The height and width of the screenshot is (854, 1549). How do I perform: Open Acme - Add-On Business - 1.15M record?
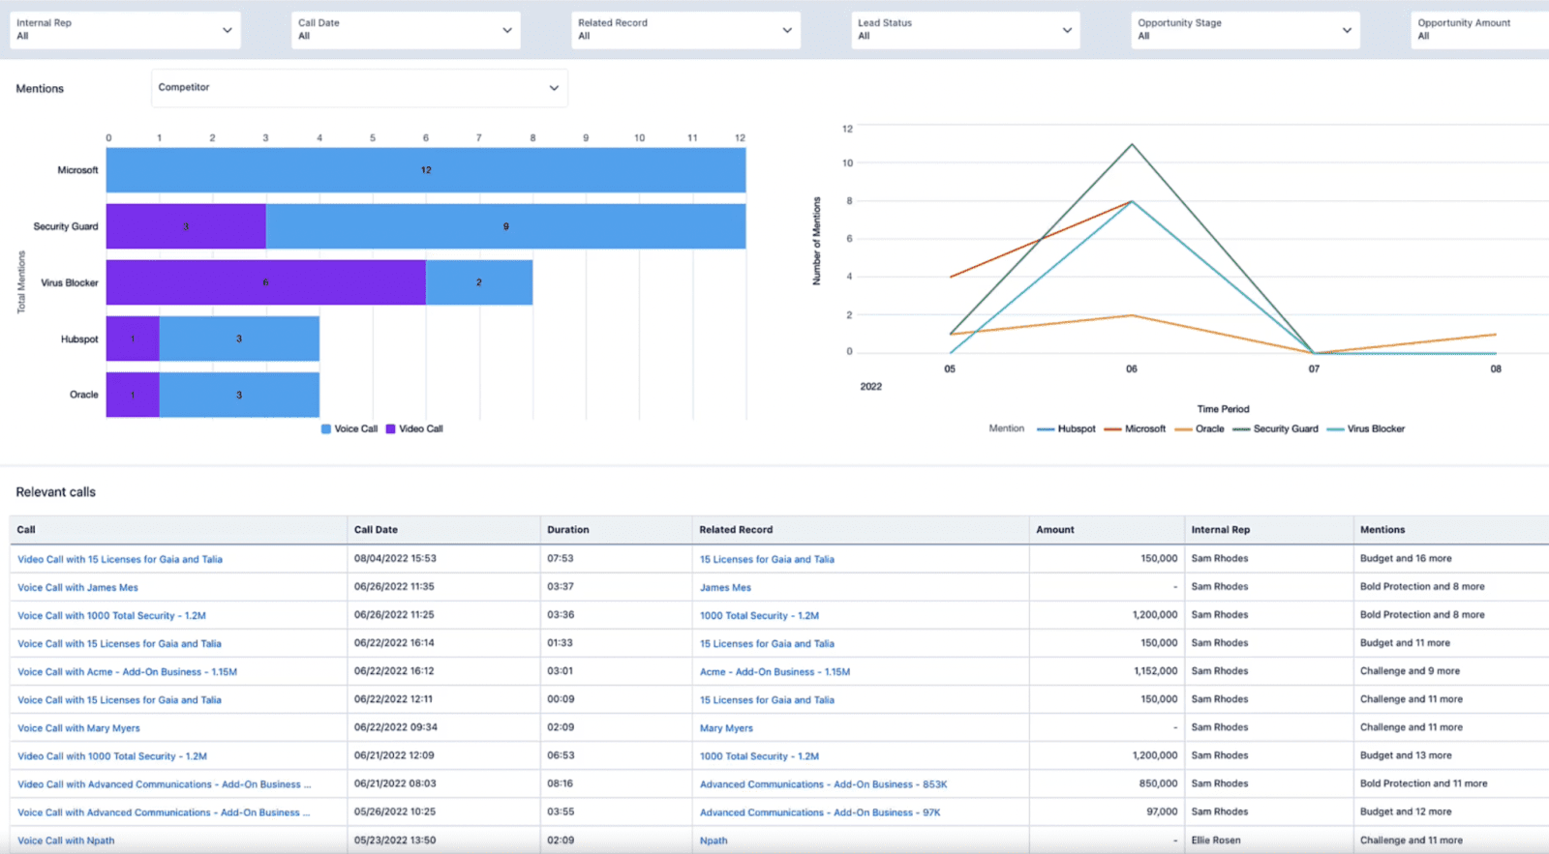click(x=774, y=671)
